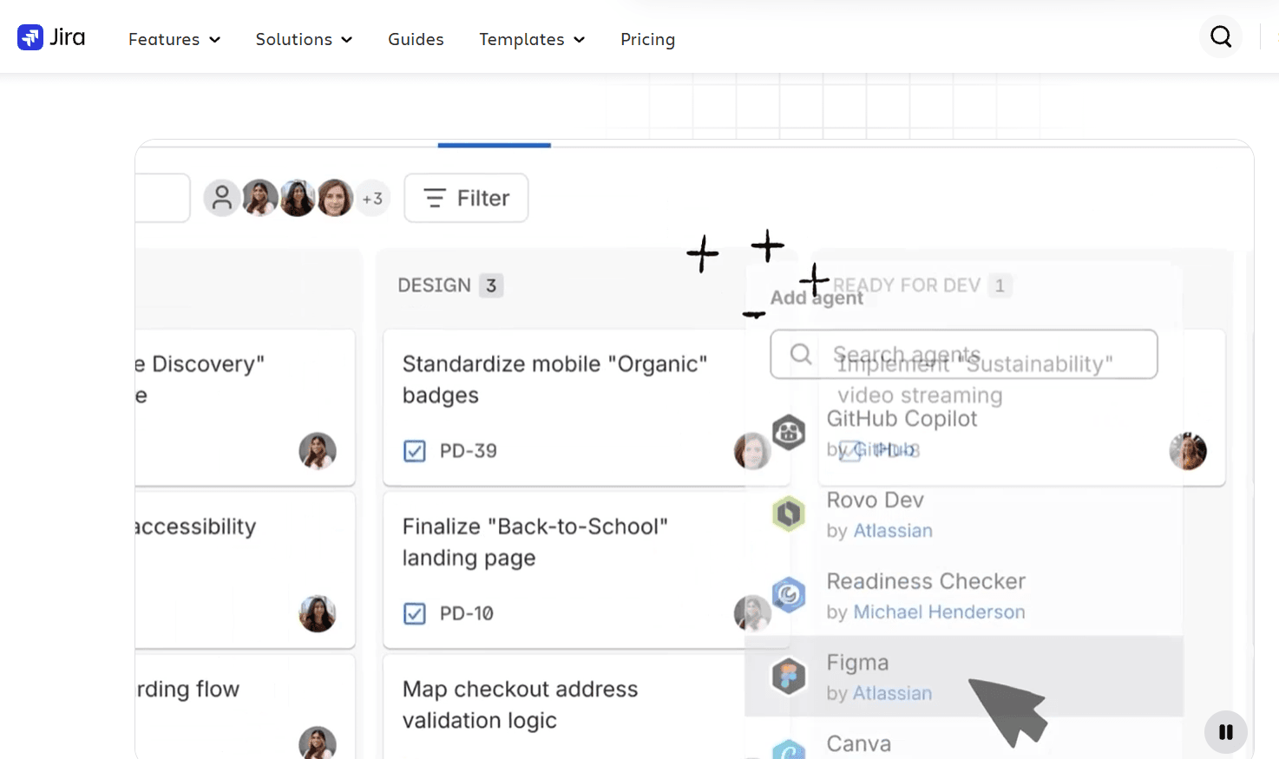Toggle the PD-10 task checkbox icon

pos(415,613)
